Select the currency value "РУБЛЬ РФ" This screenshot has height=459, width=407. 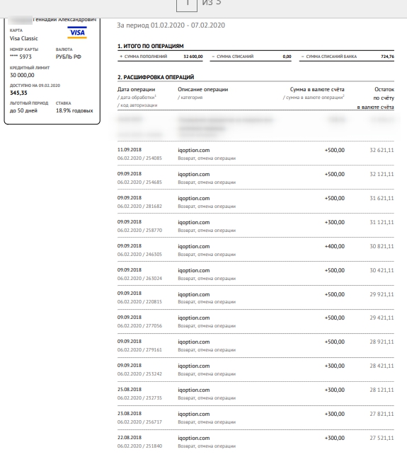point(69,57)
